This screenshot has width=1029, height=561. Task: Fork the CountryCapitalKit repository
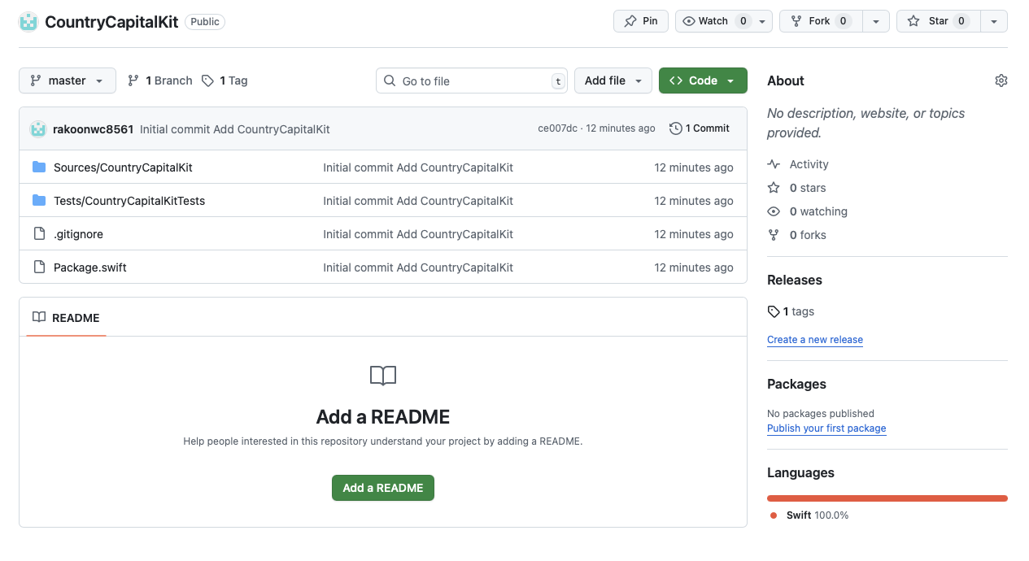pos(820,21)
